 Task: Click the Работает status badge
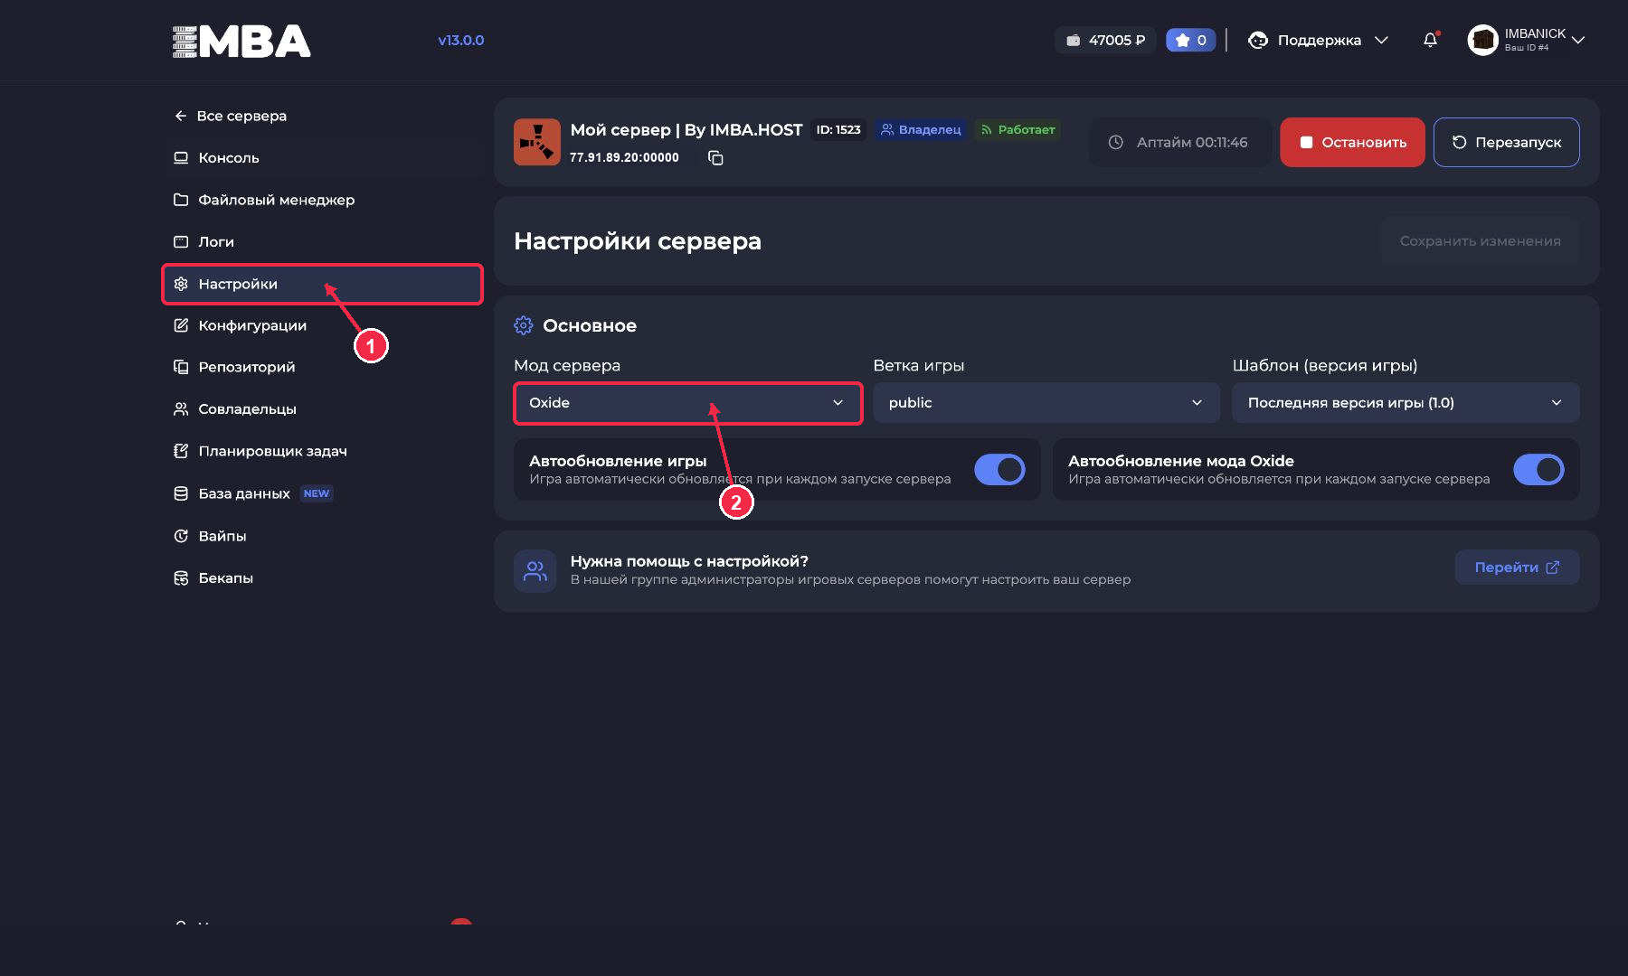(x=1018, y=130)
